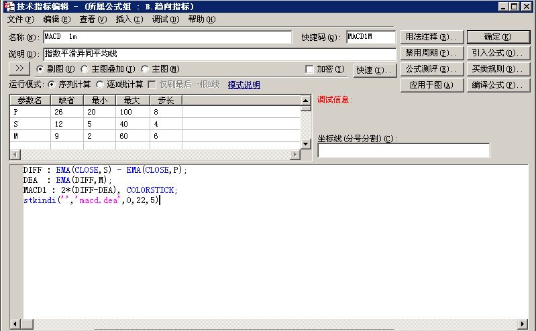Click the stkindi function line
Viewport: 536px width, 331px height.
(x=91, y=200)
